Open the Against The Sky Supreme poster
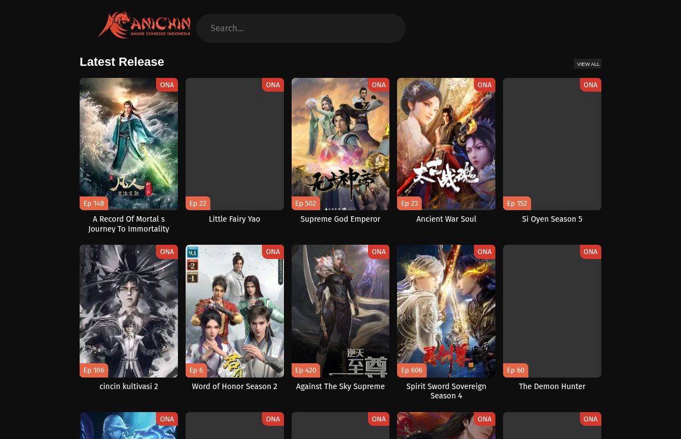Screen dimensions: 681x439 [x=340, y=311]
